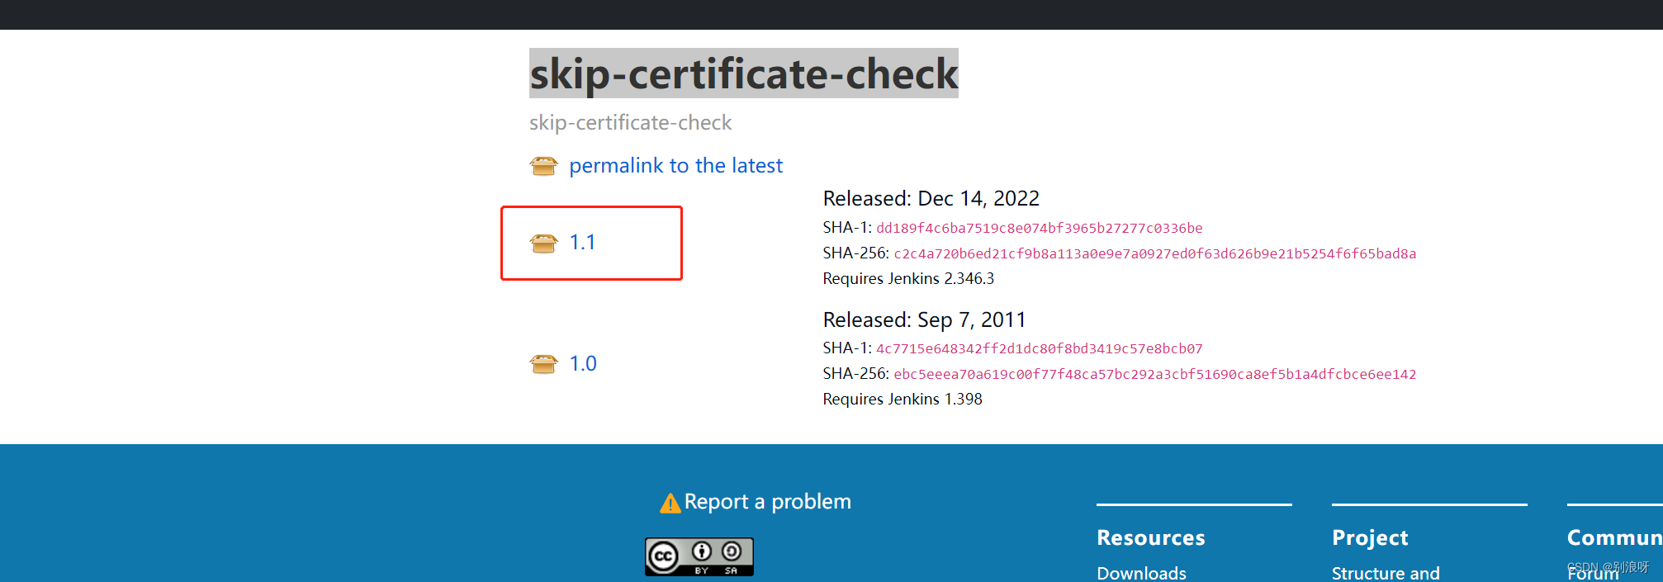This screenshot has height=582, width=1663.
Task: Open the Report a problem link
Action: coord(767,502)
